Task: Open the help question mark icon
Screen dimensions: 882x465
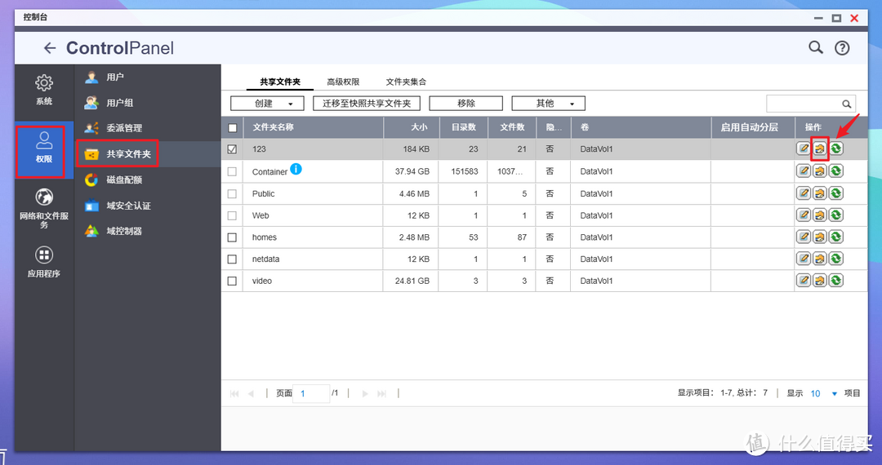Action: [x=842, y=48]
